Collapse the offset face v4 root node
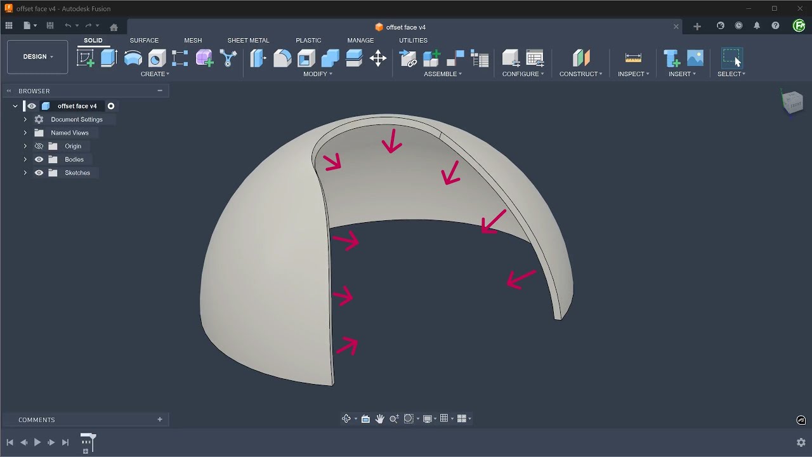This screenshot has width=812, height=457. [x=15, y=106]
